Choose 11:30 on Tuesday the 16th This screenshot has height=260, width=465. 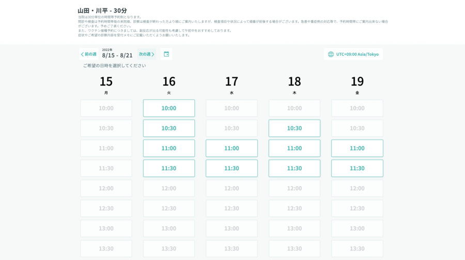point(169,168)
